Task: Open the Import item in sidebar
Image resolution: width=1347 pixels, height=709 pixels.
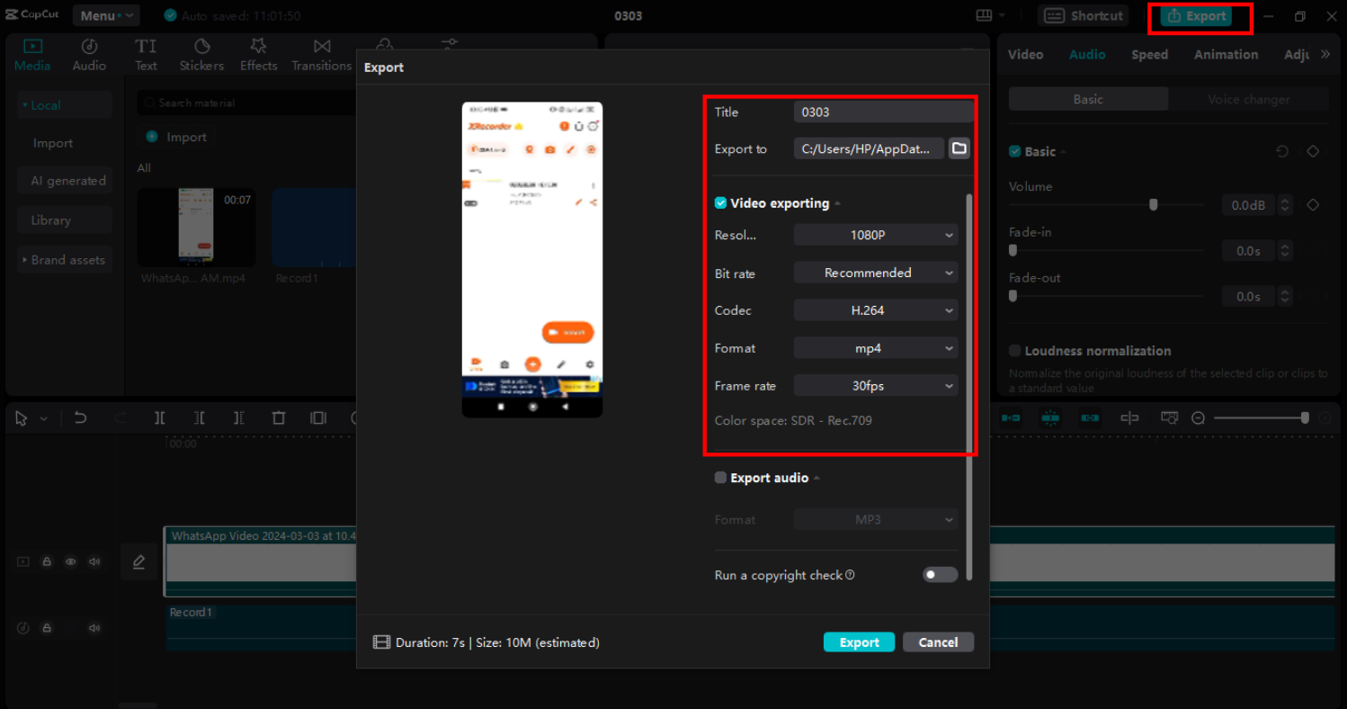Action: (x=53, y=143)
